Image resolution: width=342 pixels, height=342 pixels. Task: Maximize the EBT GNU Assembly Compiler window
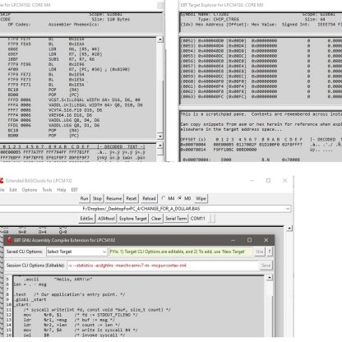click(249, 240)
